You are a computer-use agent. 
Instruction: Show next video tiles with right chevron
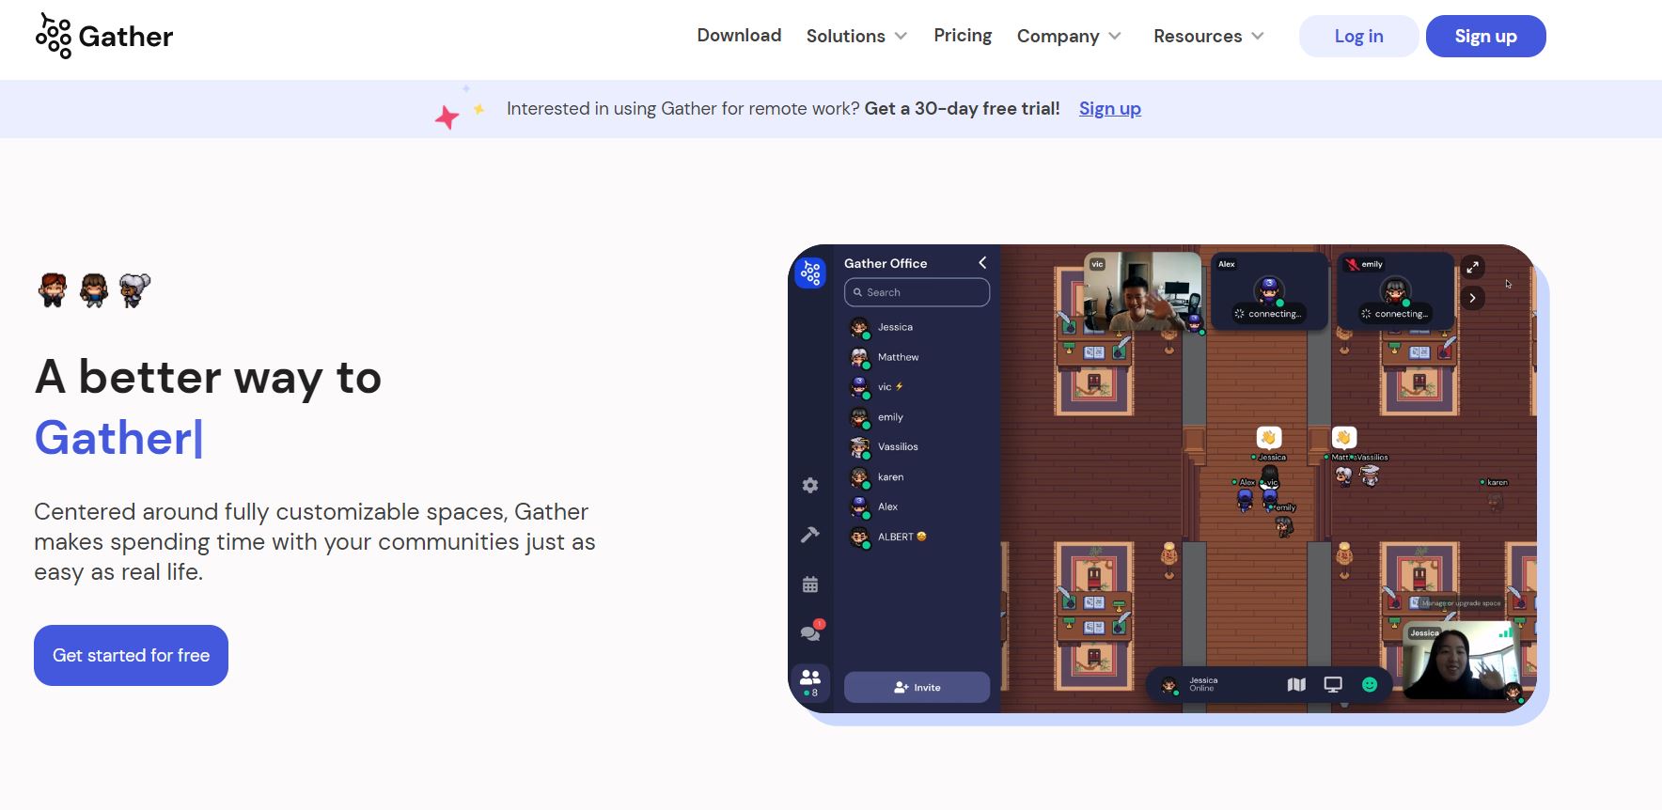(x=1472, y=298)
